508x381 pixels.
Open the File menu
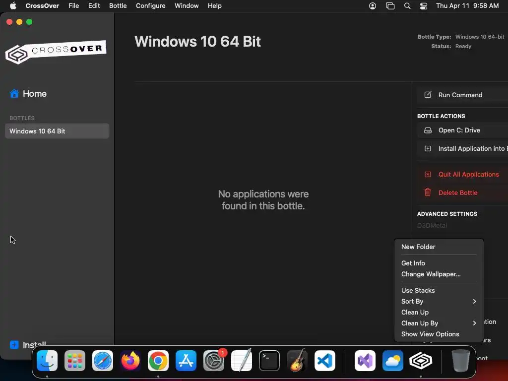tap(74, 6)
